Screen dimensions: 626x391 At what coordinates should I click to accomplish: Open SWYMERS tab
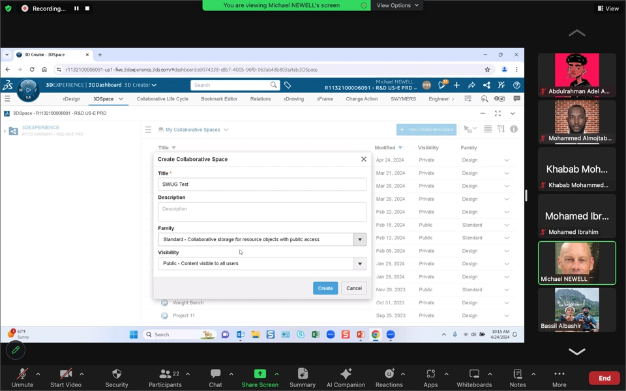(403, 98)
